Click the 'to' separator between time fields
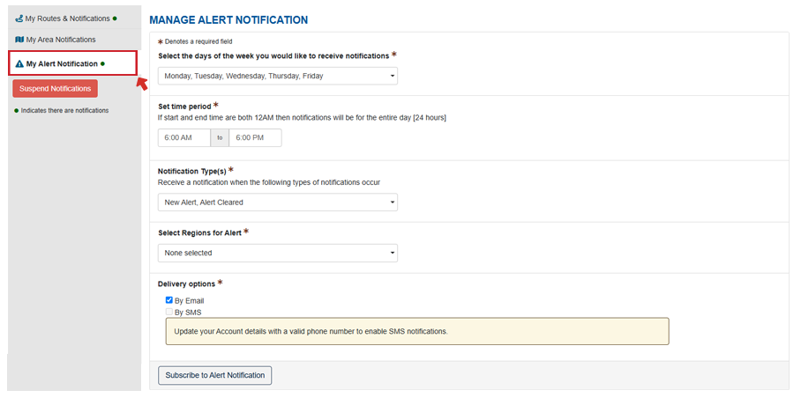This screenshot has height=405, width=801. (x=220, y=137)
